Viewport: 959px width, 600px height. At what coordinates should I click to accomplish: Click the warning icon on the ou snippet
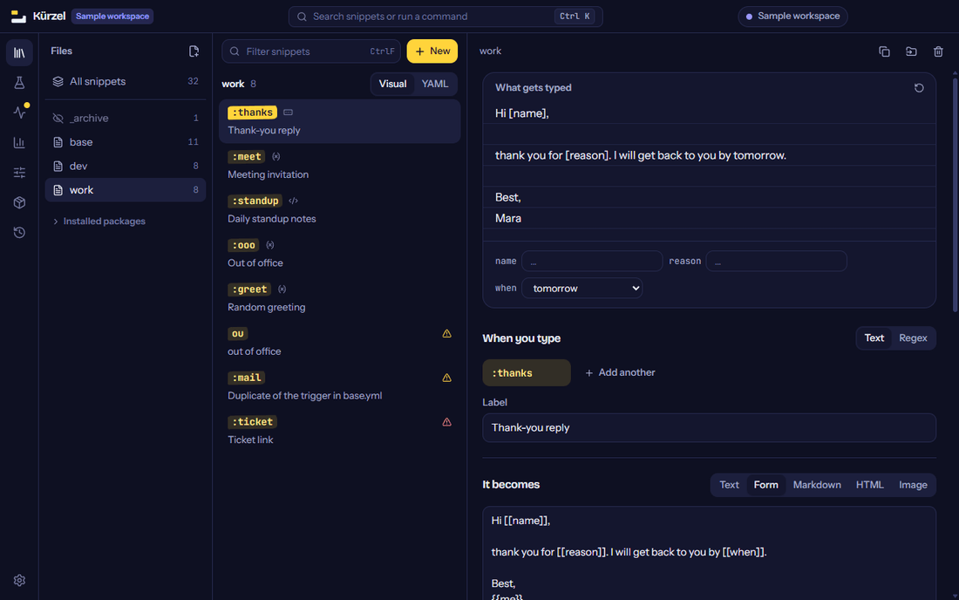click(x=447, y=333)
